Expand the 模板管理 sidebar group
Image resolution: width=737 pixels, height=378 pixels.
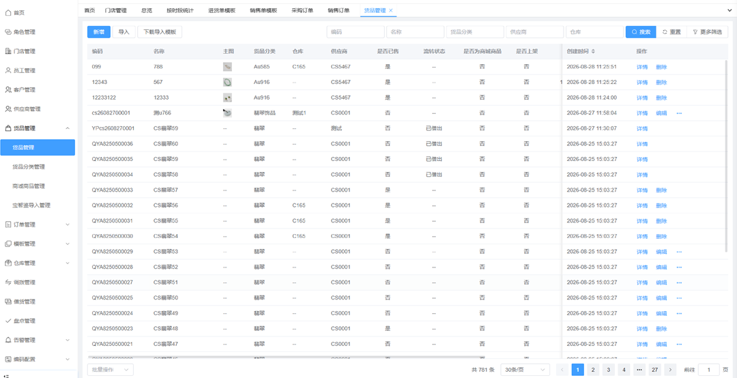coord(68,244)
